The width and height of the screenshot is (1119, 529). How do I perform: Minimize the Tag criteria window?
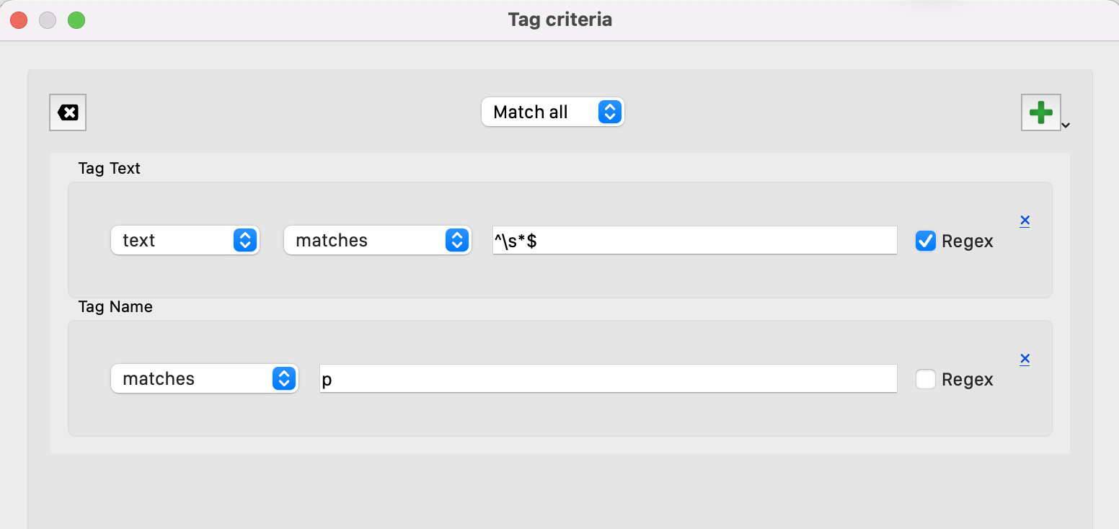pyautogui.click(x=48, y=20)
